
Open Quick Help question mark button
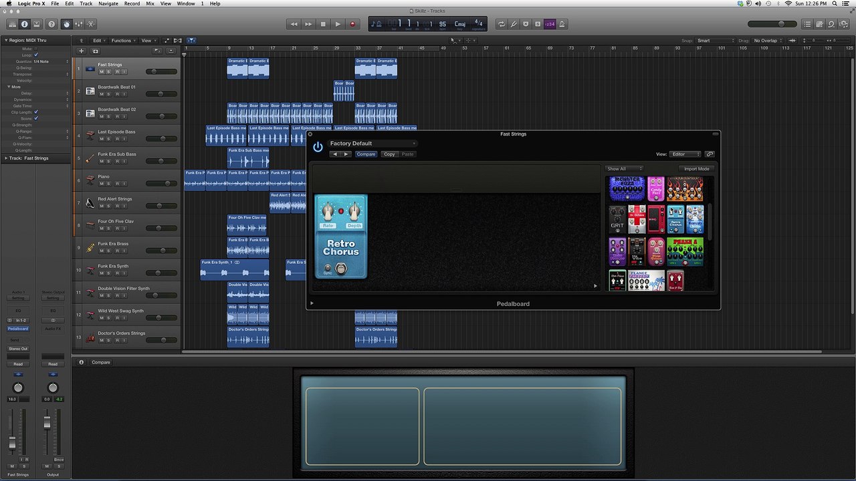point(51,24)
